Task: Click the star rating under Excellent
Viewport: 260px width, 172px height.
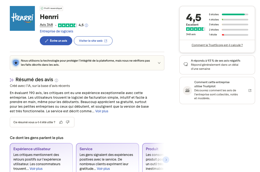Action: 195,29
